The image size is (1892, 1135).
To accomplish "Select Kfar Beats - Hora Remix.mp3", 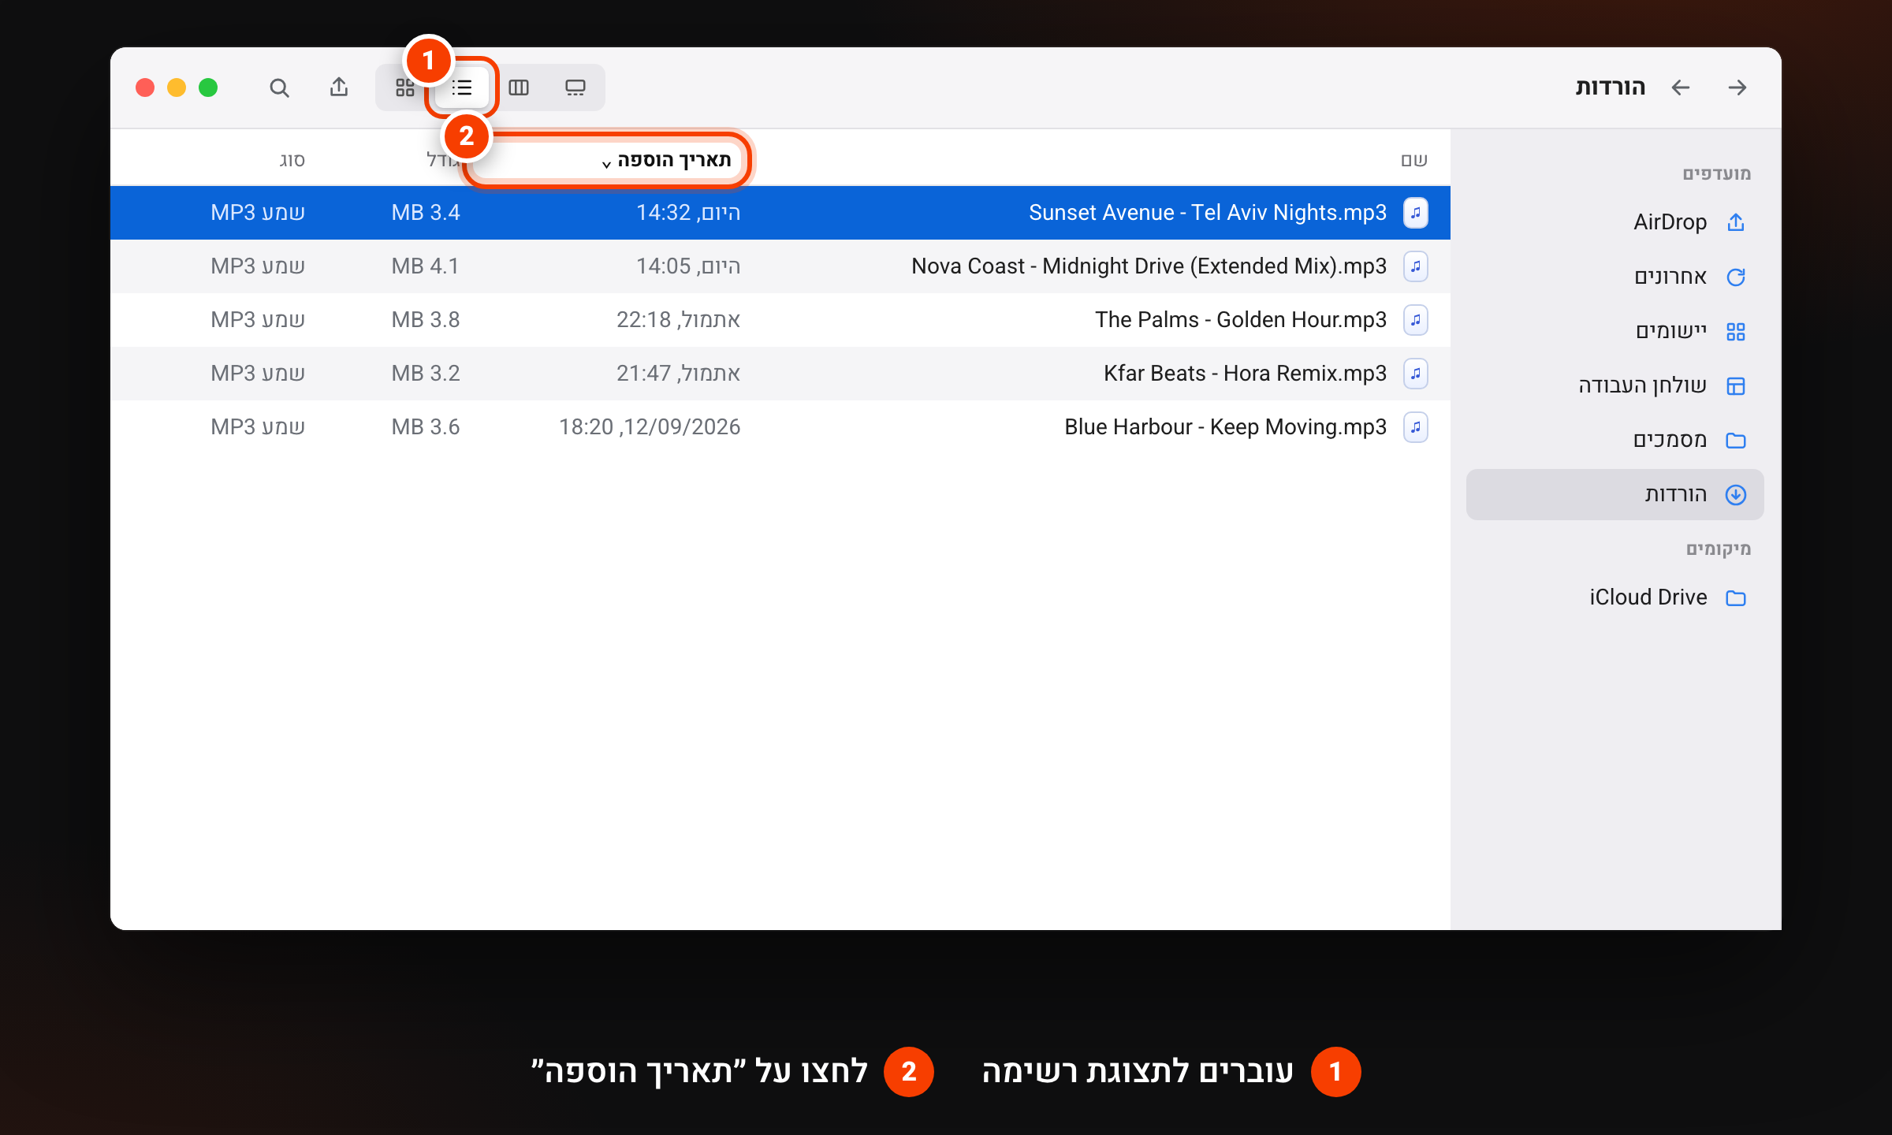I will (x=780, y=374).
